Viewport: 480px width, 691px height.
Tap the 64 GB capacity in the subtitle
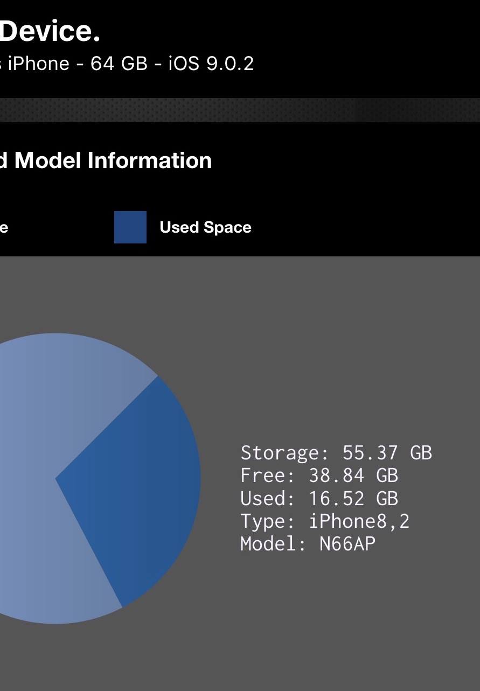(x=119, y=64)
